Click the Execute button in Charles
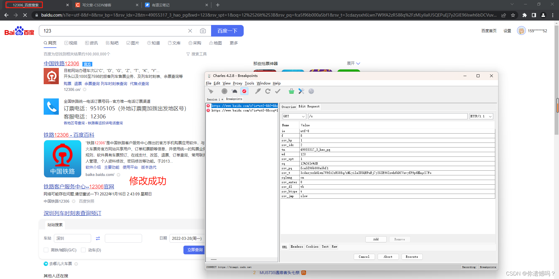The height and width of the screenshot is (279, 559). [412, 257]
